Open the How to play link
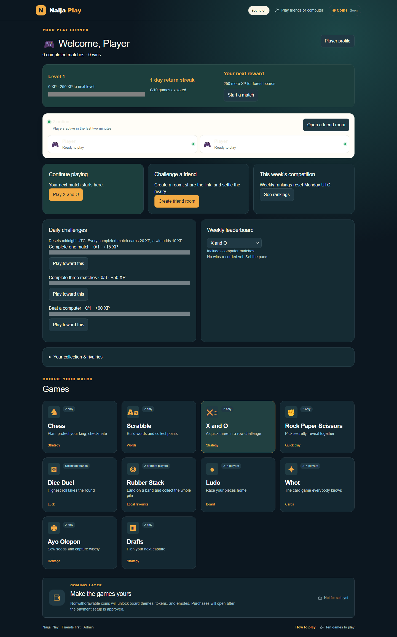 pos(305,627)
